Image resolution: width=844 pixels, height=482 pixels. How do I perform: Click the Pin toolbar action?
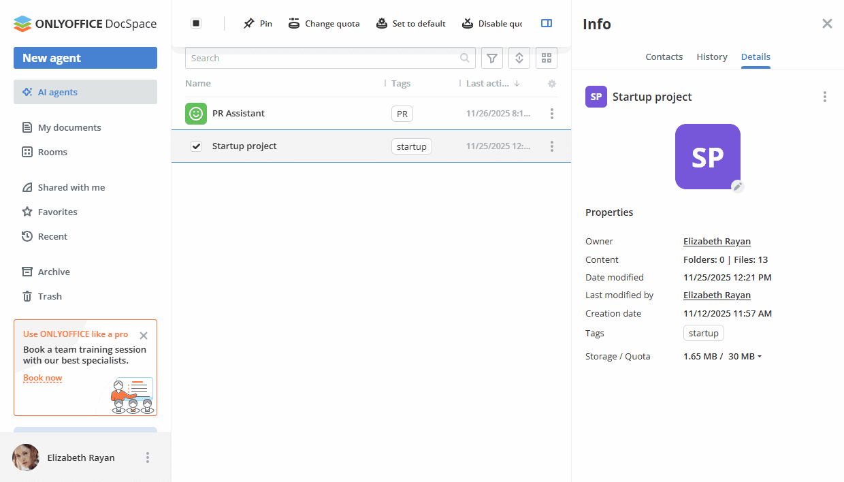tap(257, 24)
